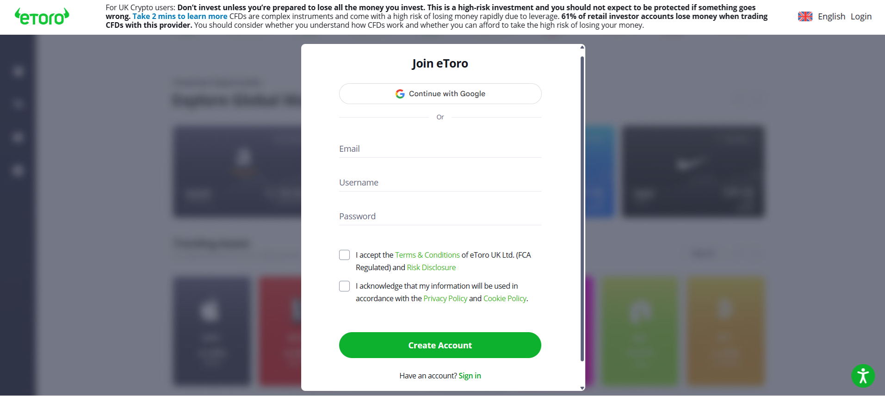
Task: Click the eToro logo
Action: (42, 16)
